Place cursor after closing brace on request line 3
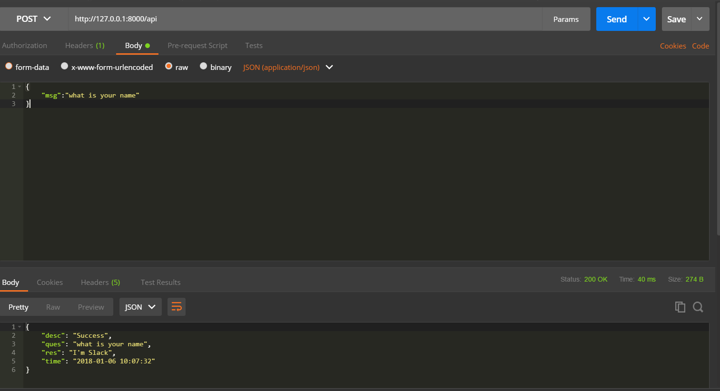Image resolution: width=720 pixels, height=391 pixels. (30, 104)
